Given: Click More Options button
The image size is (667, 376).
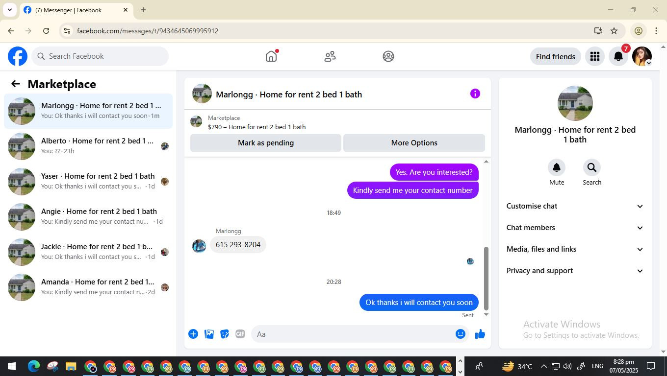Looking at the screenshot, I should point(414,143).
